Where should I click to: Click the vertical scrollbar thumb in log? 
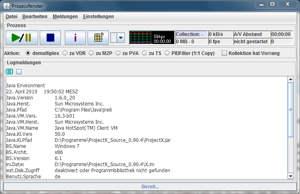[x=291, y=110]
